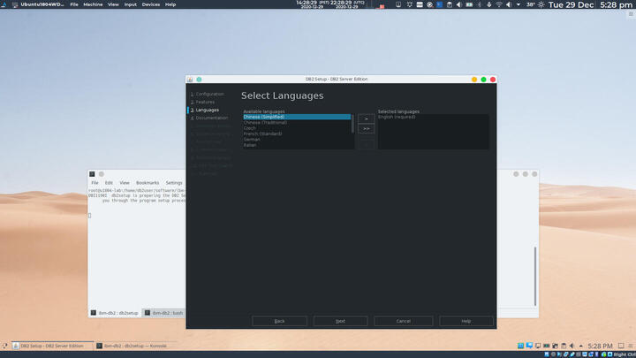636x358 pixels.
Task: Open VirtualBox Help menu
Action: [x=170, y=4]
